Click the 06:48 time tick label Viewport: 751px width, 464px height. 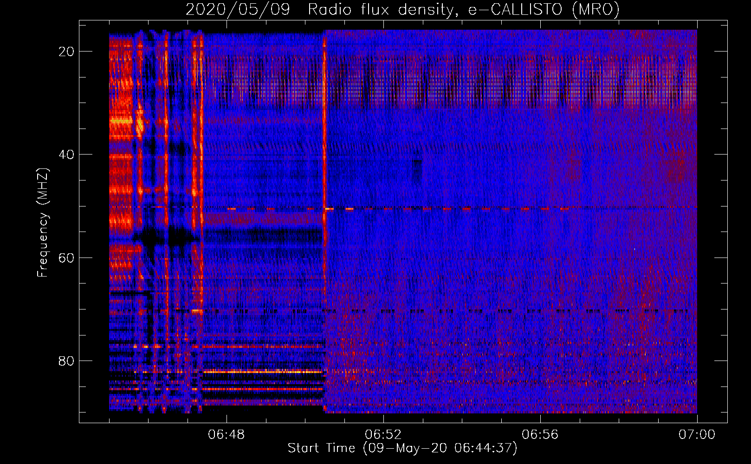tap(226, 435)
